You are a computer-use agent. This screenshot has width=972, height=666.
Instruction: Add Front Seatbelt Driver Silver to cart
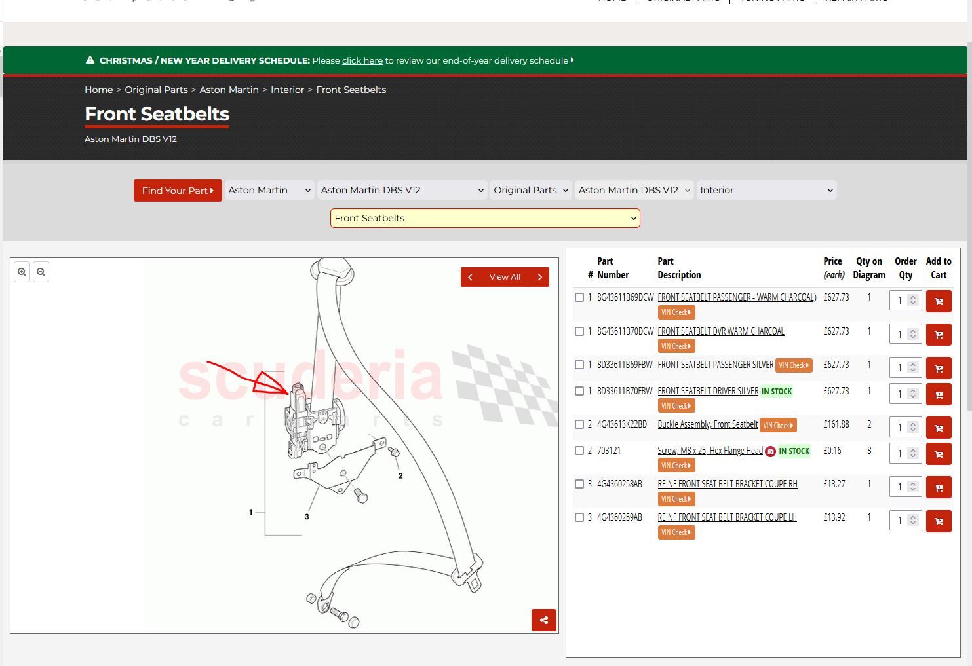tap(938, 394)
